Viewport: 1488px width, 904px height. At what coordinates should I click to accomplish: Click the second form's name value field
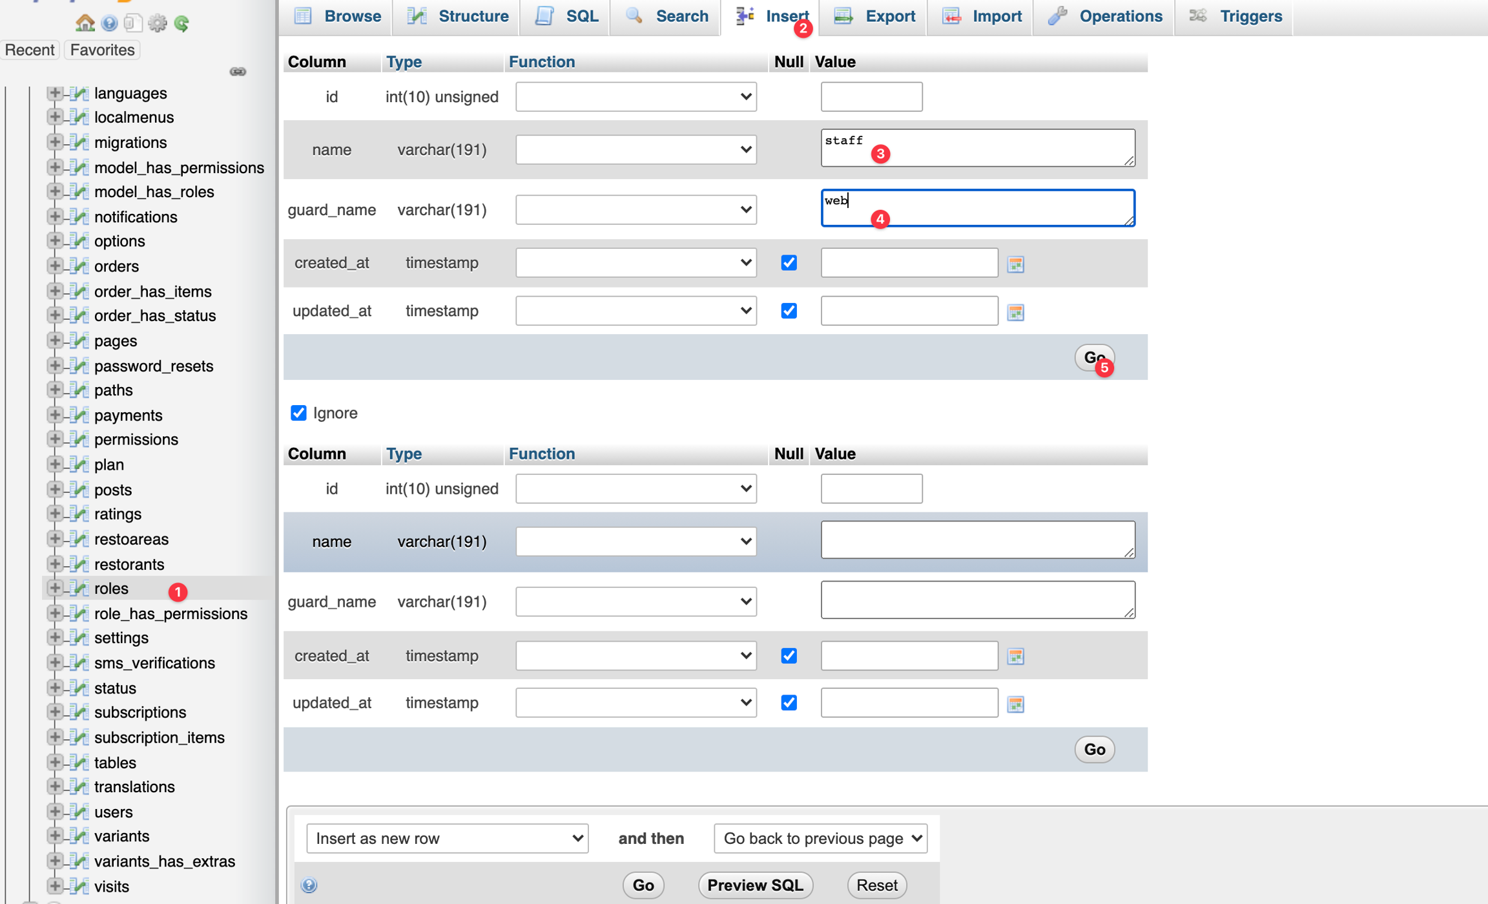click(x=977, y=540)
